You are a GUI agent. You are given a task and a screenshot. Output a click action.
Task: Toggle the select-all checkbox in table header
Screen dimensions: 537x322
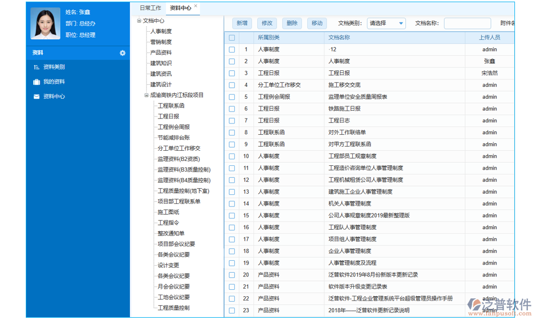click(x=231, y=38)
